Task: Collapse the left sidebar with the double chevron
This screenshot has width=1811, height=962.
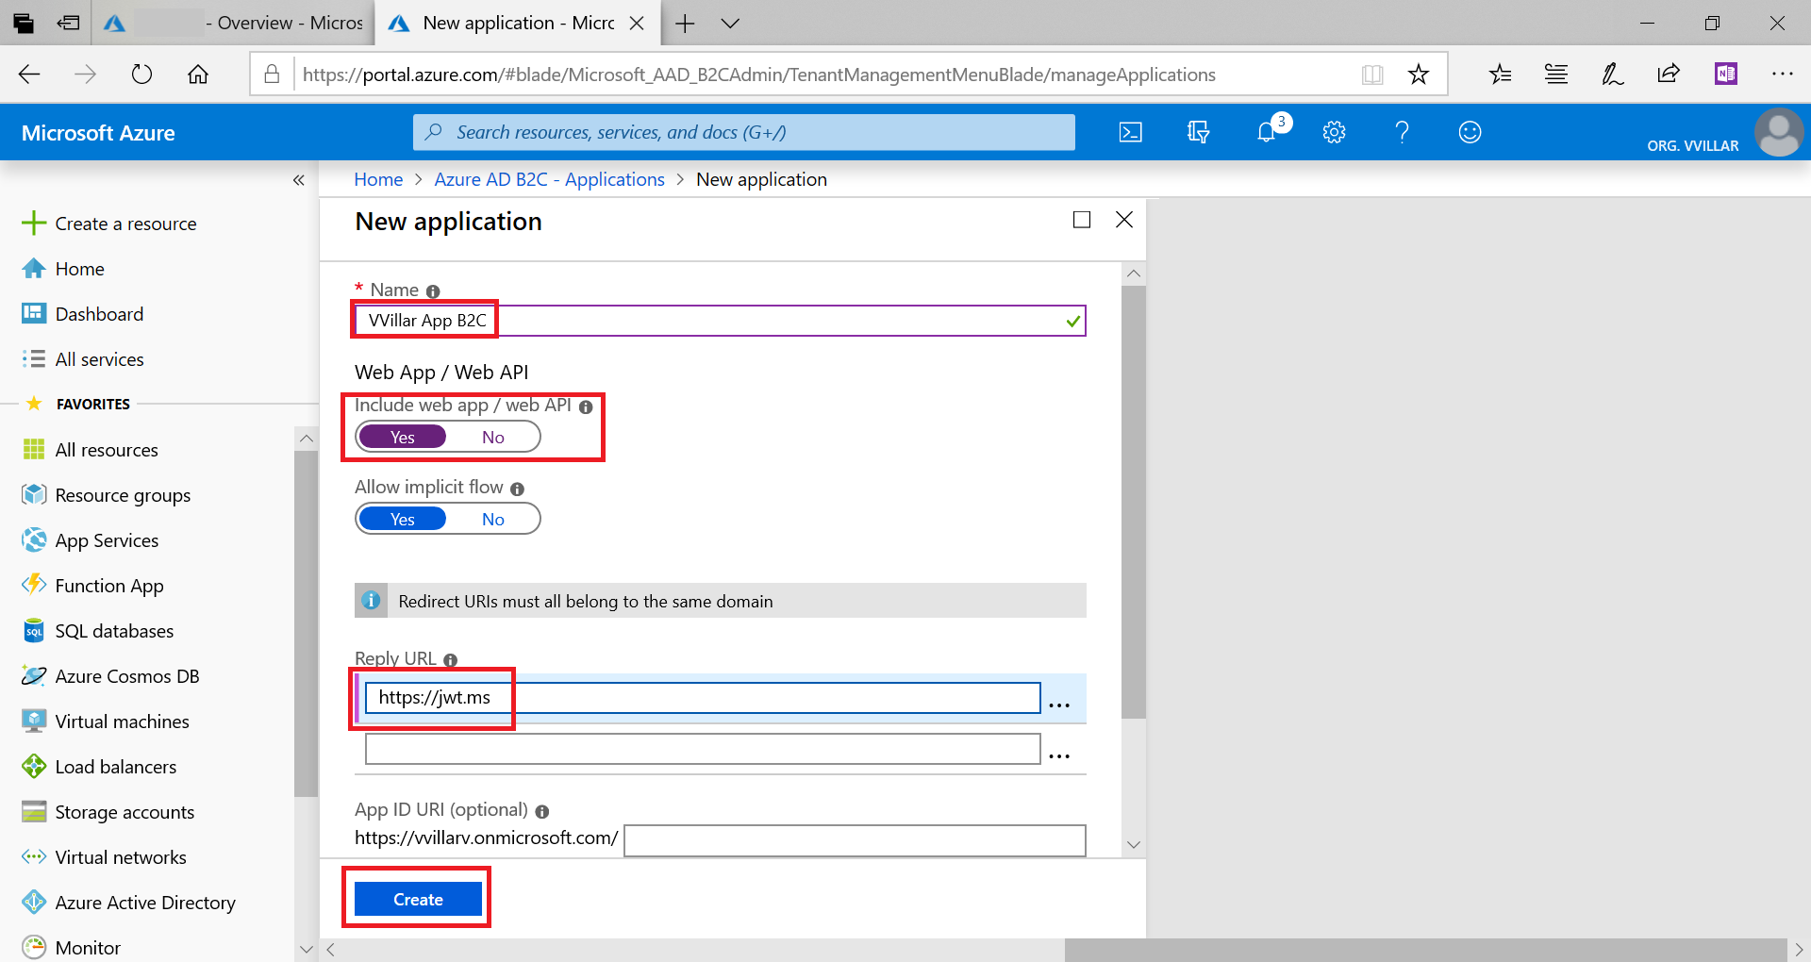Action: 299,179
